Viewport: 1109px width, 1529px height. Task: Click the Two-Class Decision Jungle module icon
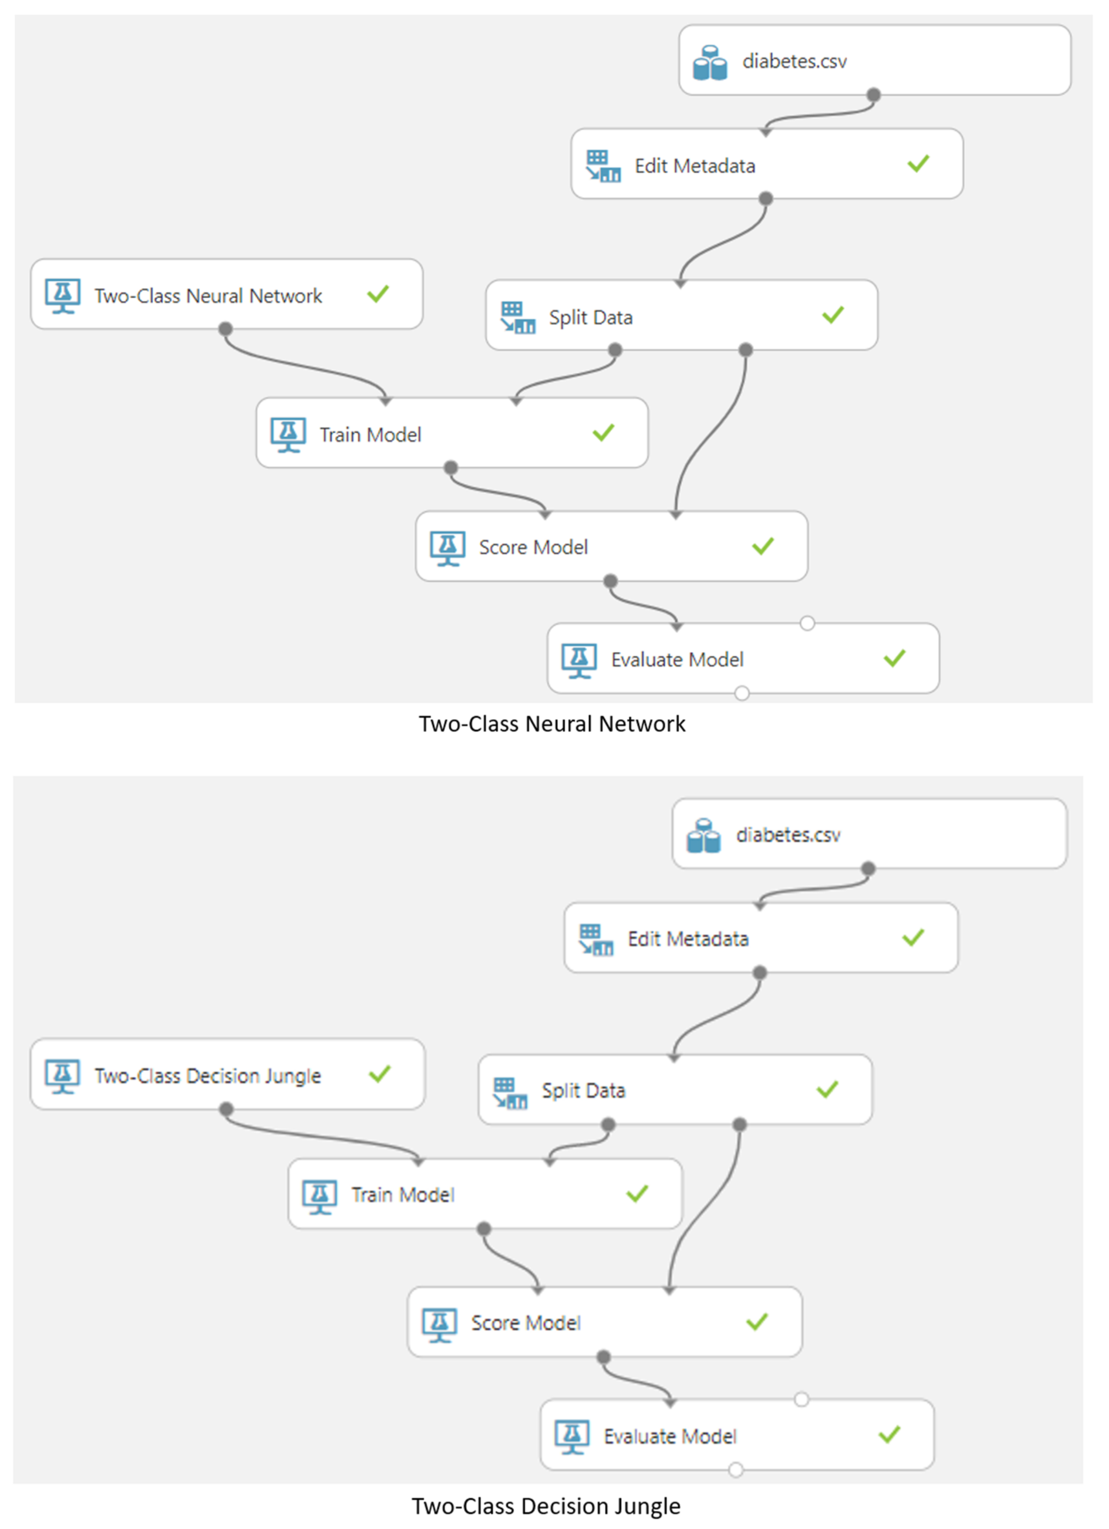(62, 1075)
